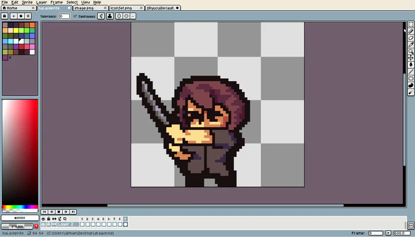The height and width of the screenshot is (237, 415).
Task: Open the Edit menu
Action: 15,2
